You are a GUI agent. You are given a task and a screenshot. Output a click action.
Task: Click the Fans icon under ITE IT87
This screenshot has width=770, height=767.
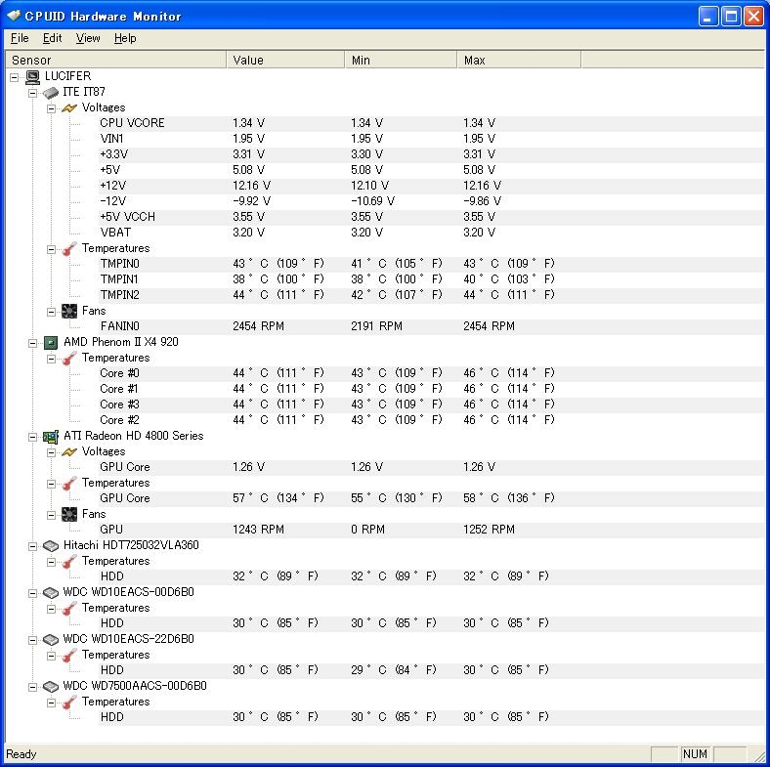point(69,311)
